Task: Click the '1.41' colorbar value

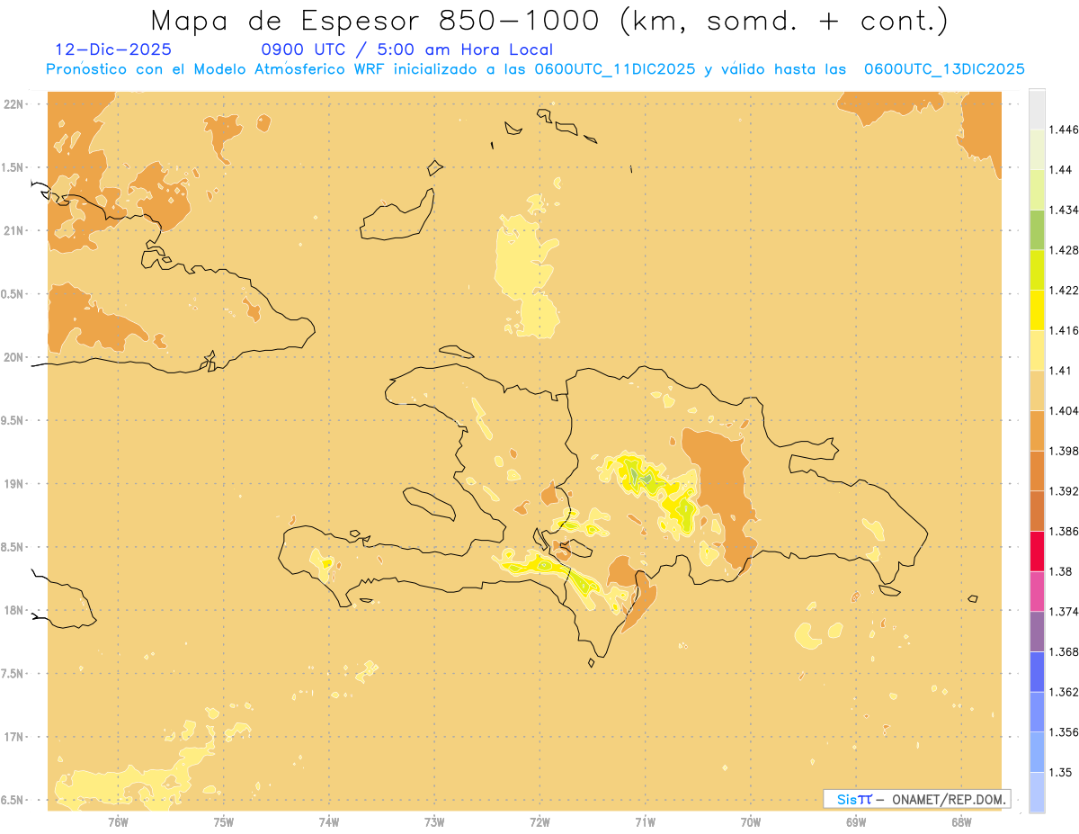Action: tap(1060, 370)
